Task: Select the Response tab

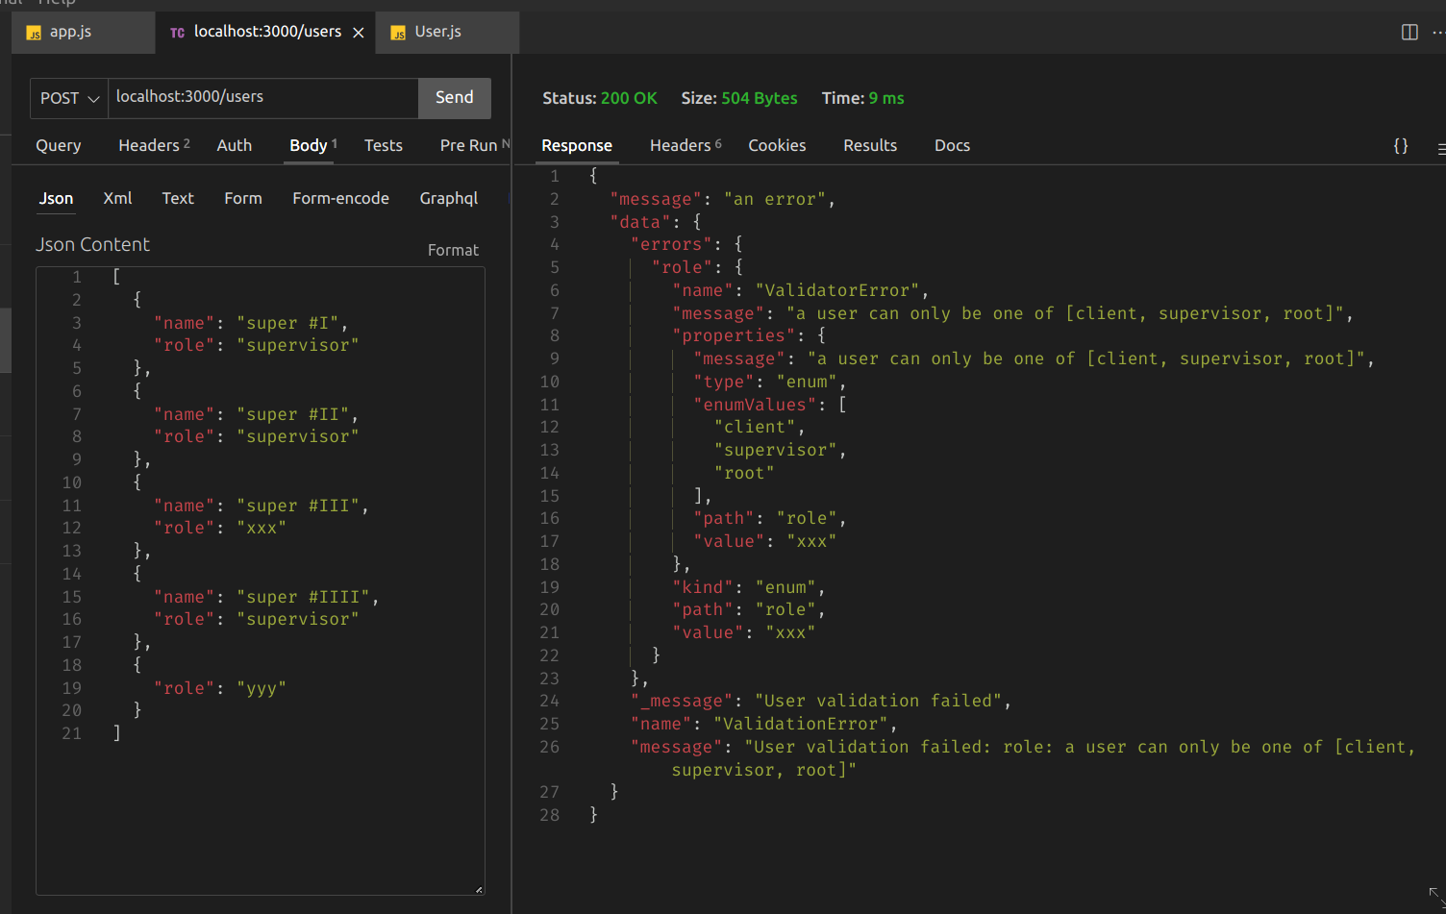Action: click(577, 145)
